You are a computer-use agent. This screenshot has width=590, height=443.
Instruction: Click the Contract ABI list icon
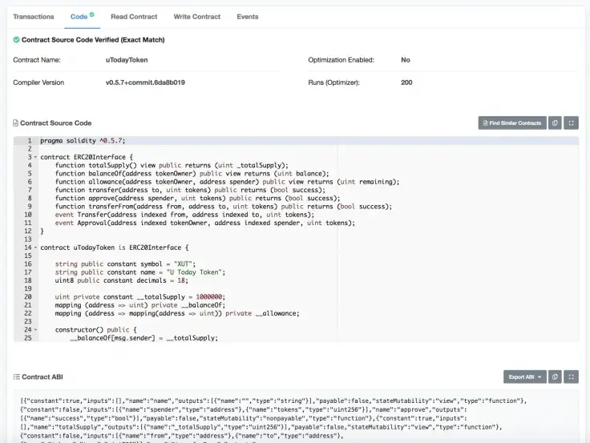[x=16, y=377]
